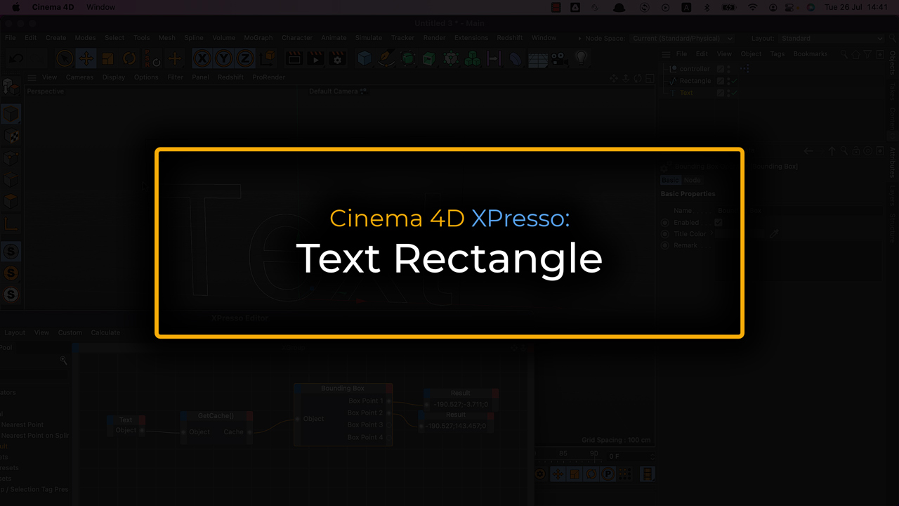
Task: Select the Scale tool
Action: (107, 59)
